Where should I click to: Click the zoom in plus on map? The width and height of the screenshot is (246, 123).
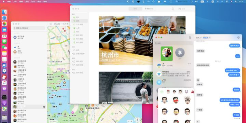(x=132, y=121)
